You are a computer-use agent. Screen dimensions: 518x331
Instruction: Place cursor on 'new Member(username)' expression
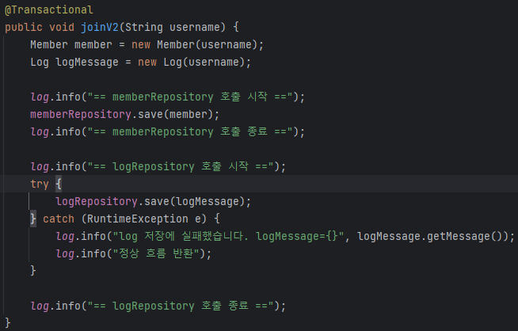pyautogui.click(x=194, y=44)
